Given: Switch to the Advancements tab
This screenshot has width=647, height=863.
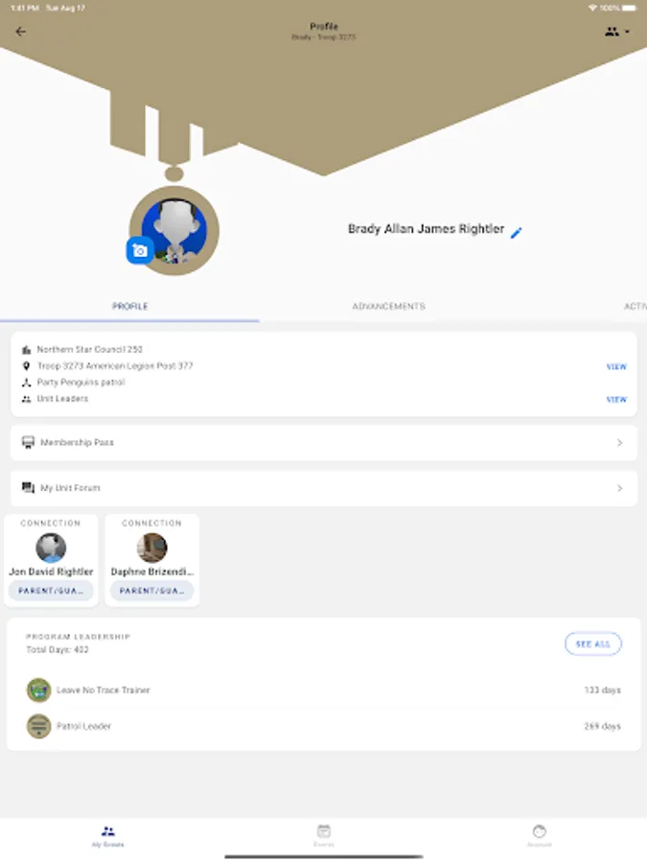Looking at the screenshot, I should click(388, 306).
